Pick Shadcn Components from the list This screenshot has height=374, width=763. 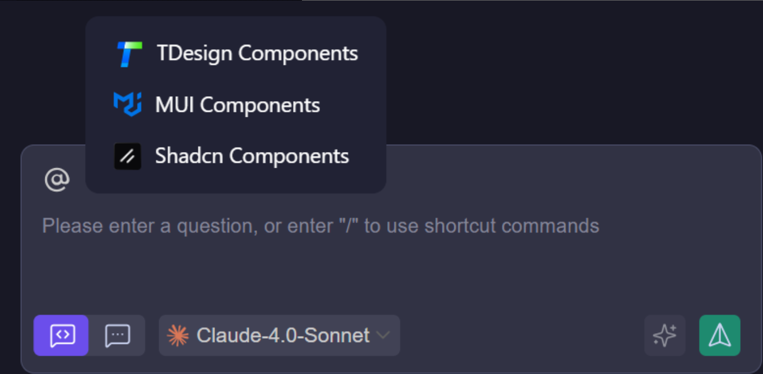(x=252, y=156)
